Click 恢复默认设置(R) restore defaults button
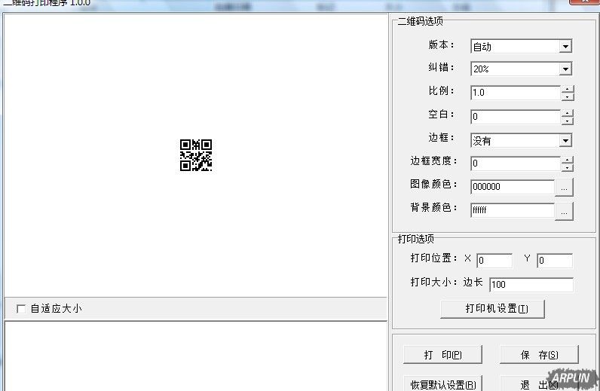600x391 pixels. pos(442,383)
